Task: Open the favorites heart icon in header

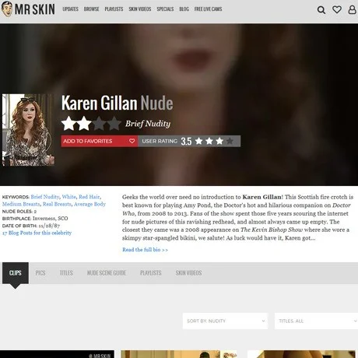Action: [337, 9]
